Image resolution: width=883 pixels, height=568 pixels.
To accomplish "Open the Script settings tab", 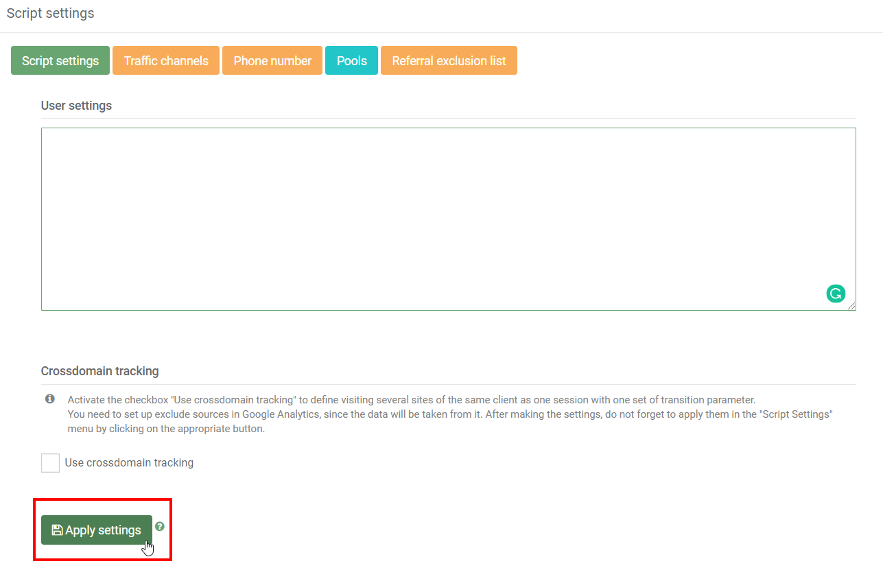I will tap(60, 60).
